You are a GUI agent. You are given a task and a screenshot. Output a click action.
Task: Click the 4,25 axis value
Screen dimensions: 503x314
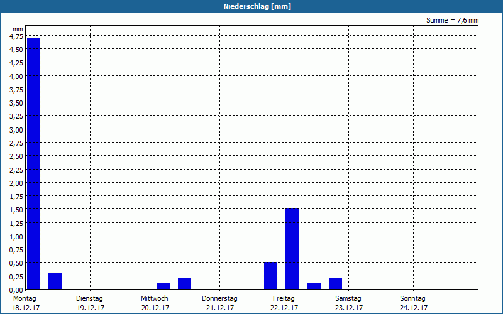pyautogui.click(x=16, y=63)
